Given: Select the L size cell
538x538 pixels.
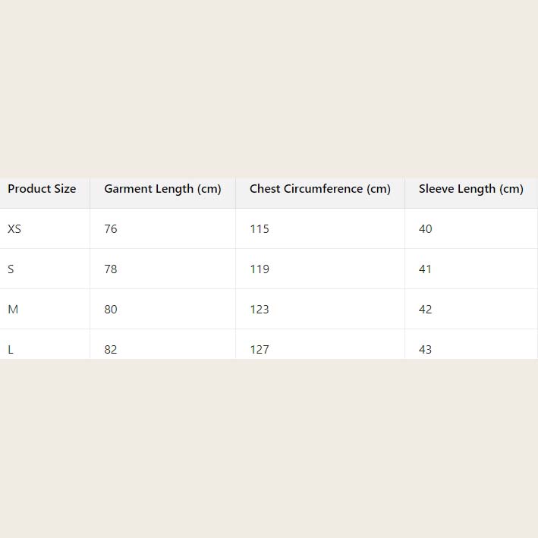Looking at the screenshot, I should (x=11, y=349).
